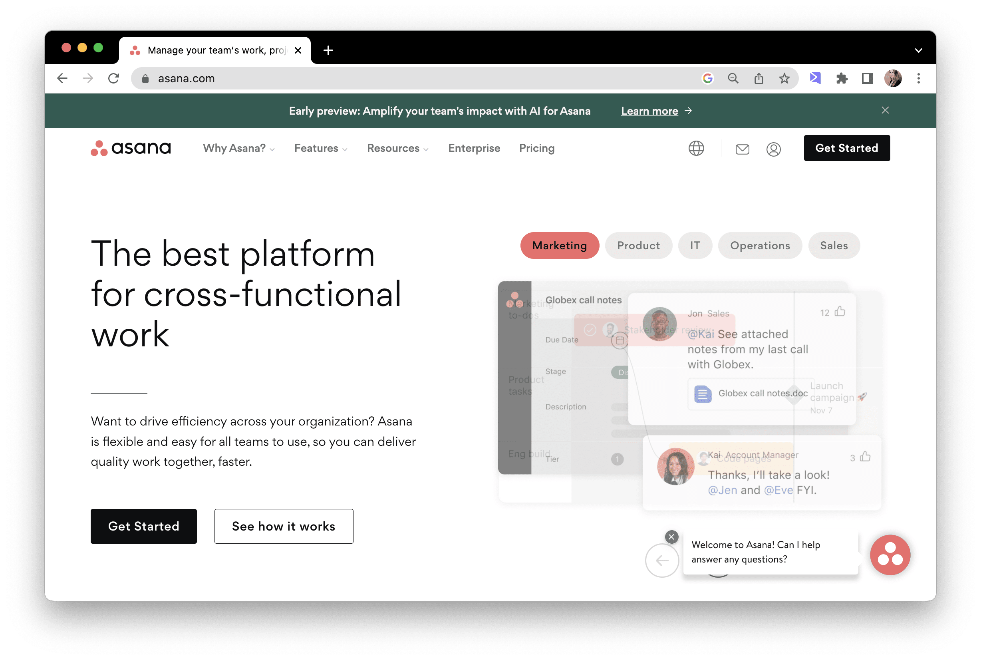This screenshot has height=660, width=981.
Task: Dismiss the AI preview banner
Action: click(x=885, y=110)
